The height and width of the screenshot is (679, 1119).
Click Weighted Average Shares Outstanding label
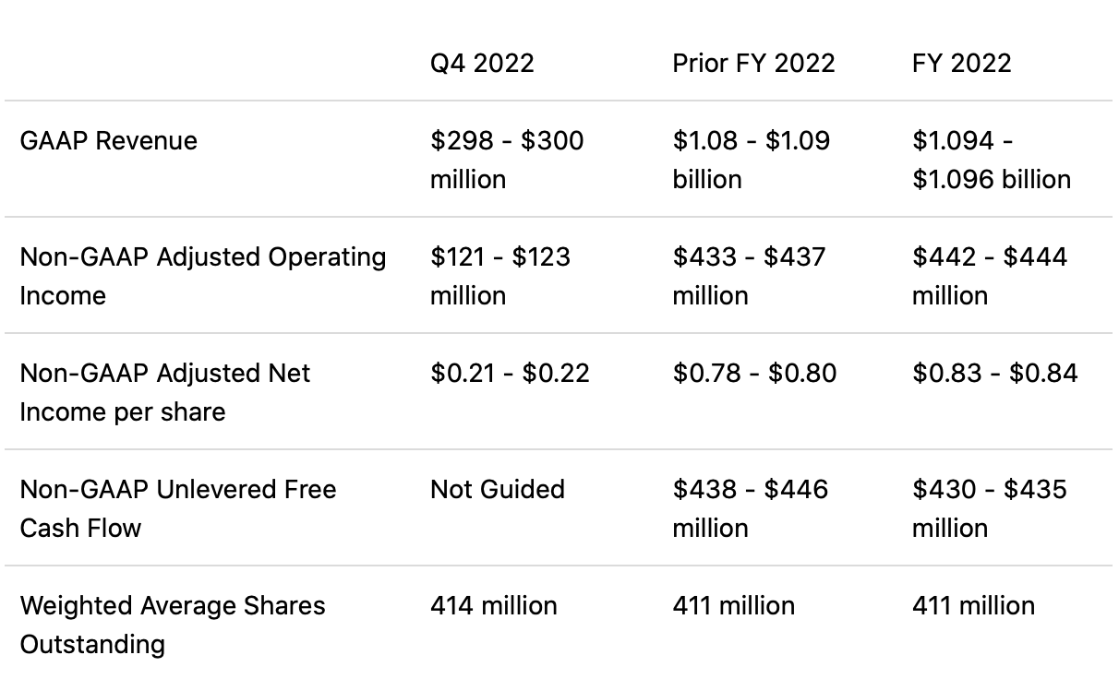172,625
